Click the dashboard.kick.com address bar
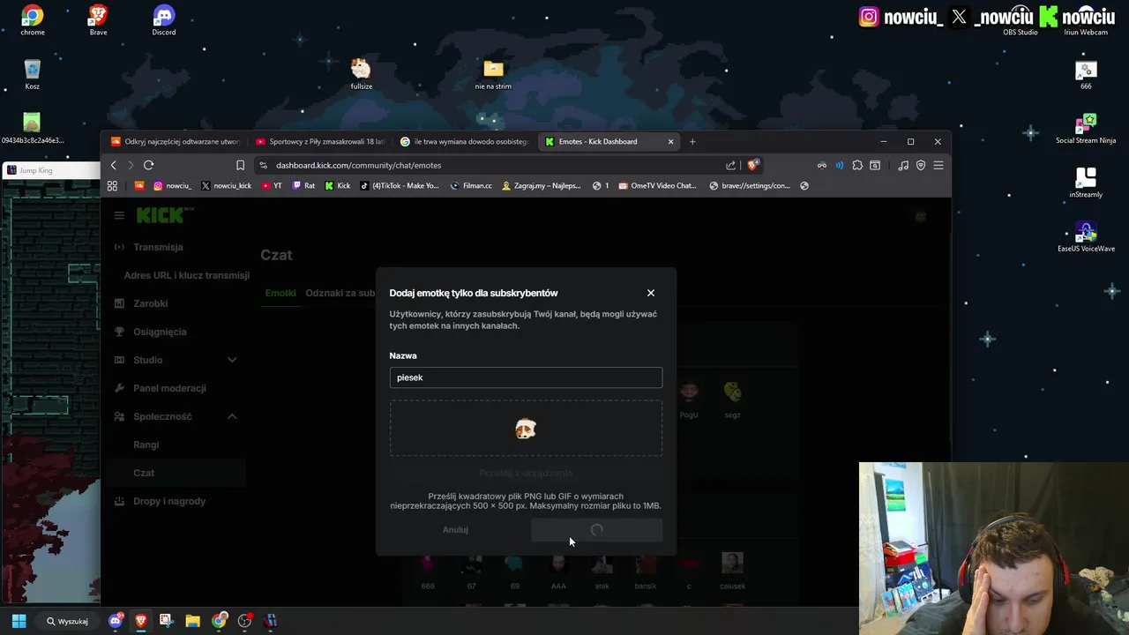 [x=358, y=165]
